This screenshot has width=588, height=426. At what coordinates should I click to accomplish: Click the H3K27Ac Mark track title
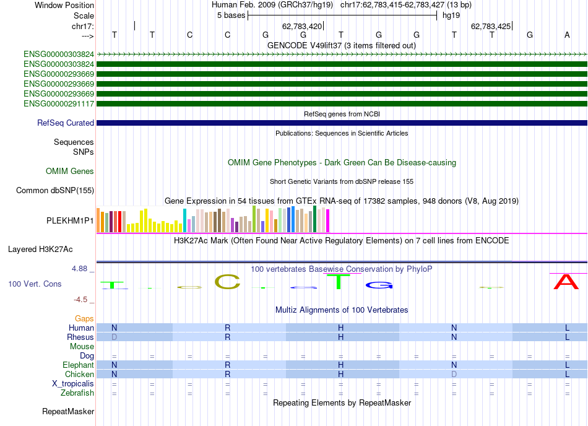click(341, 240)
